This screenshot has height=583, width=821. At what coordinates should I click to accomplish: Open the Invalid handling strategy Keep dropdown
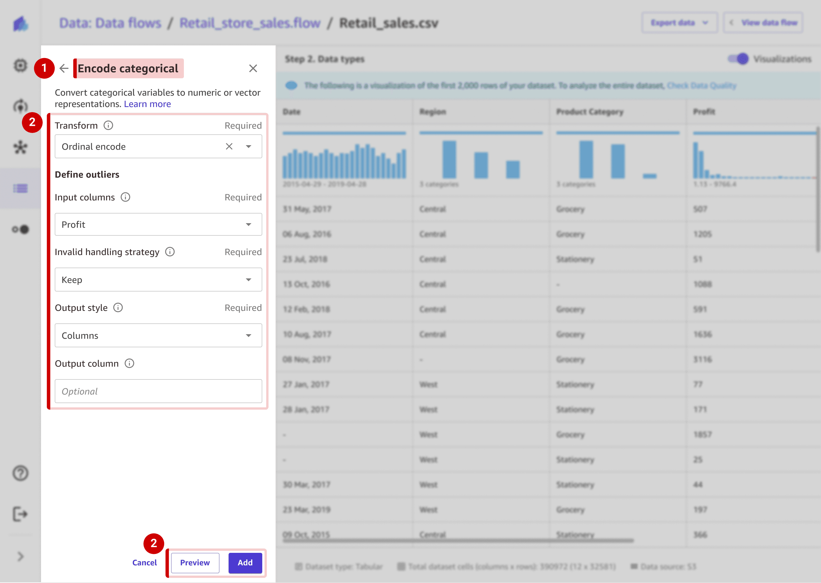click(x=248, y=280)
